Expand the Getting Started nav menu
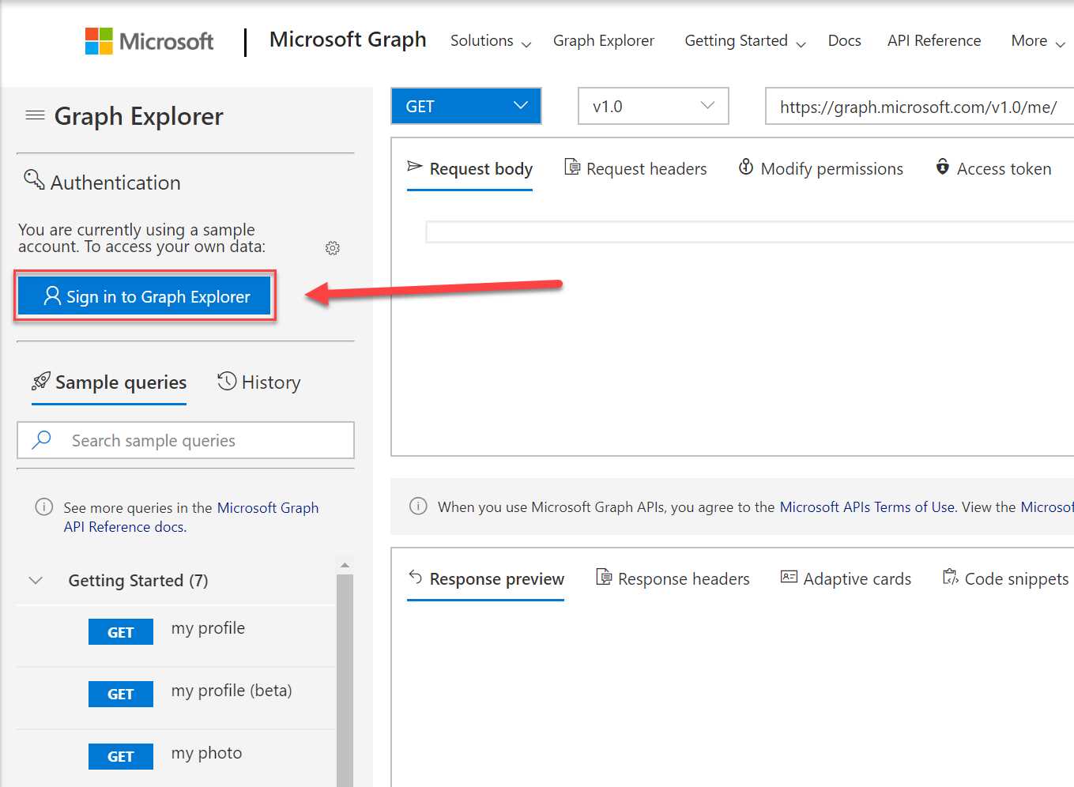 pos(745,41)
